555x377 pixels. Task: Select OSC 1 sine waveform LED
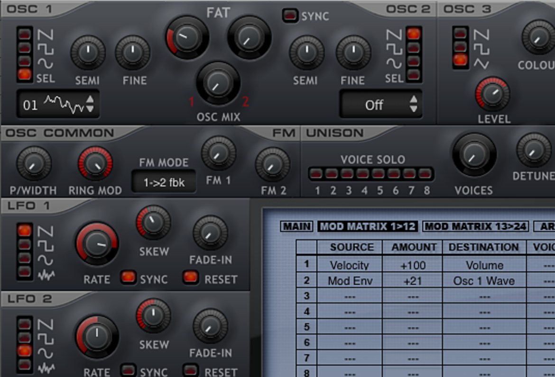click(24, 61)
